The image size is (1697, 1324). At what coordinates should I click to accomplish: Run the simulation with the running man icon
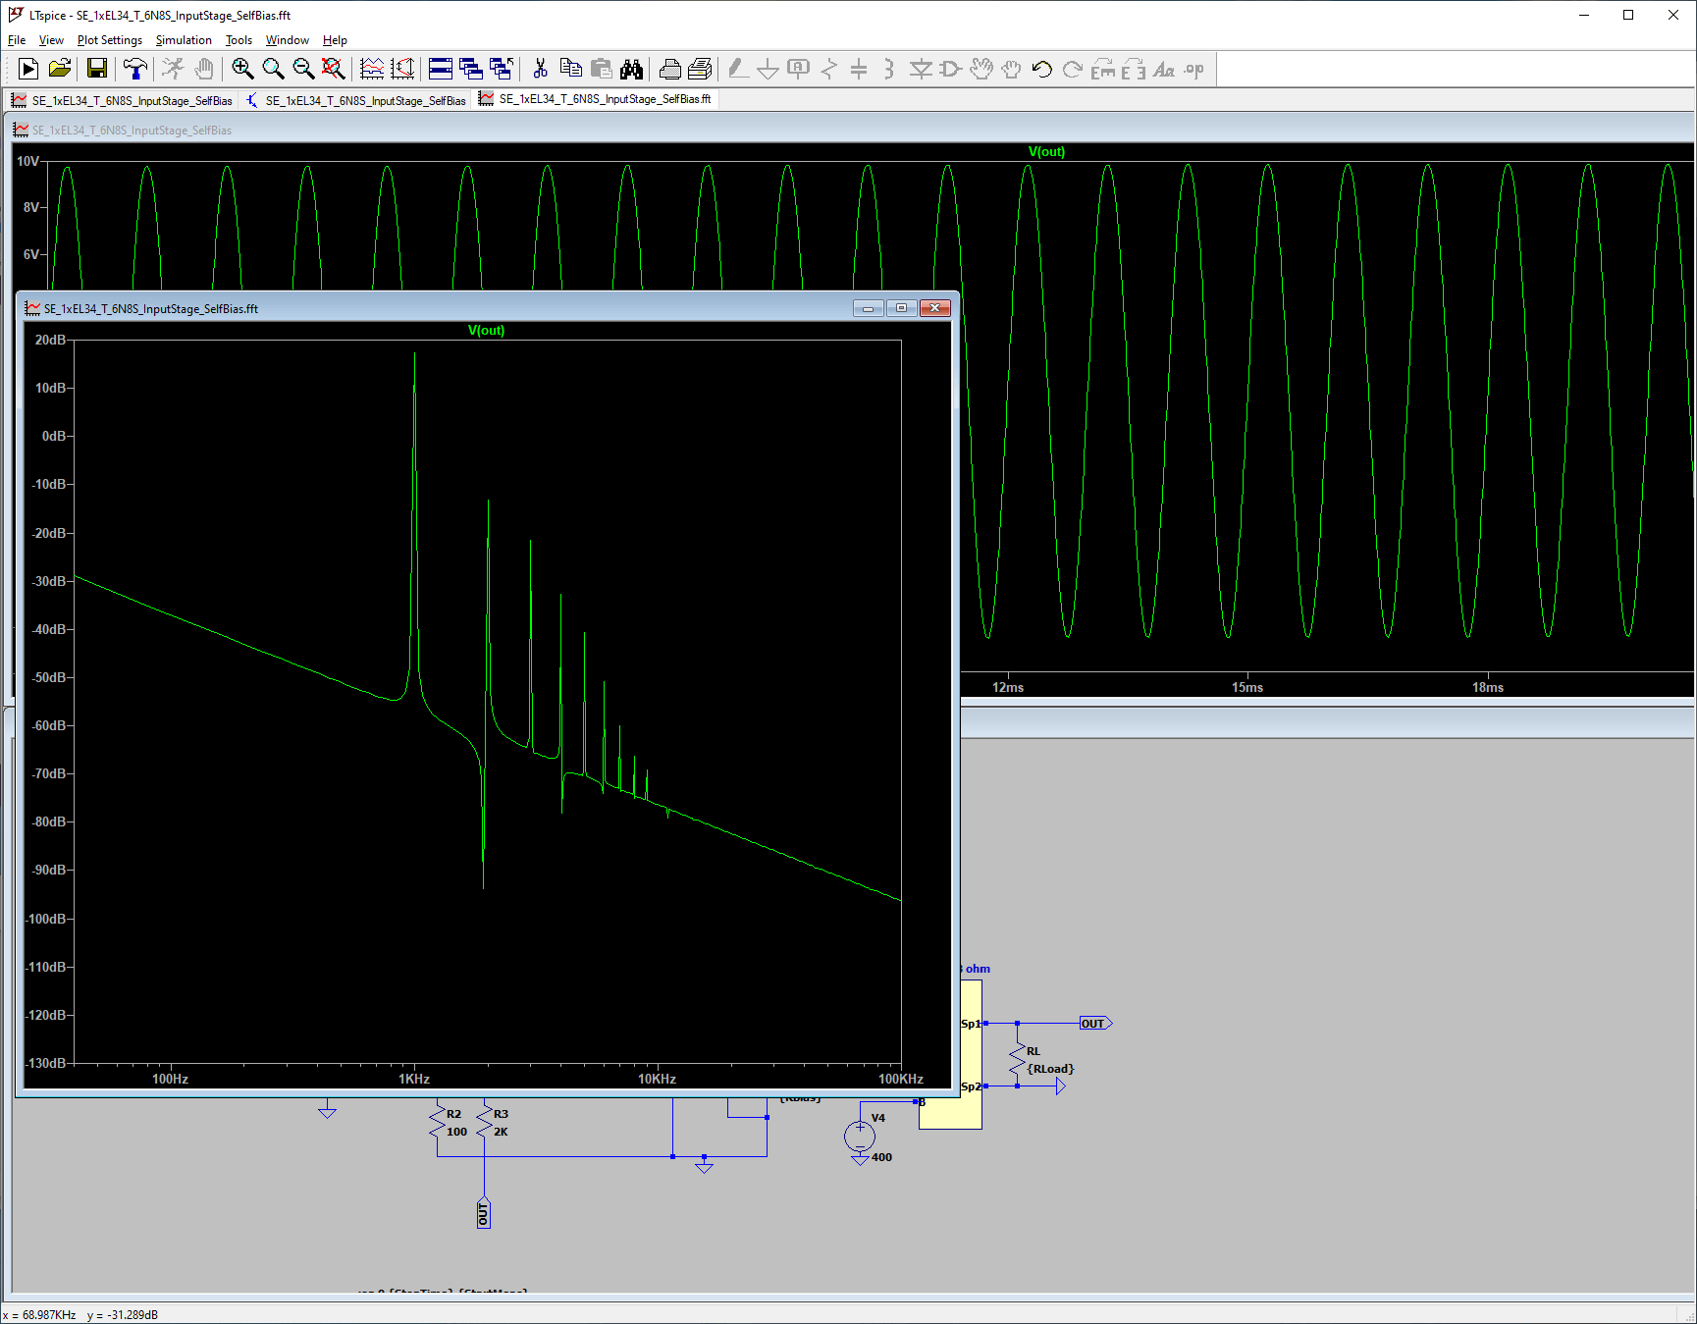pyautogui.click(x=173, y=69)
